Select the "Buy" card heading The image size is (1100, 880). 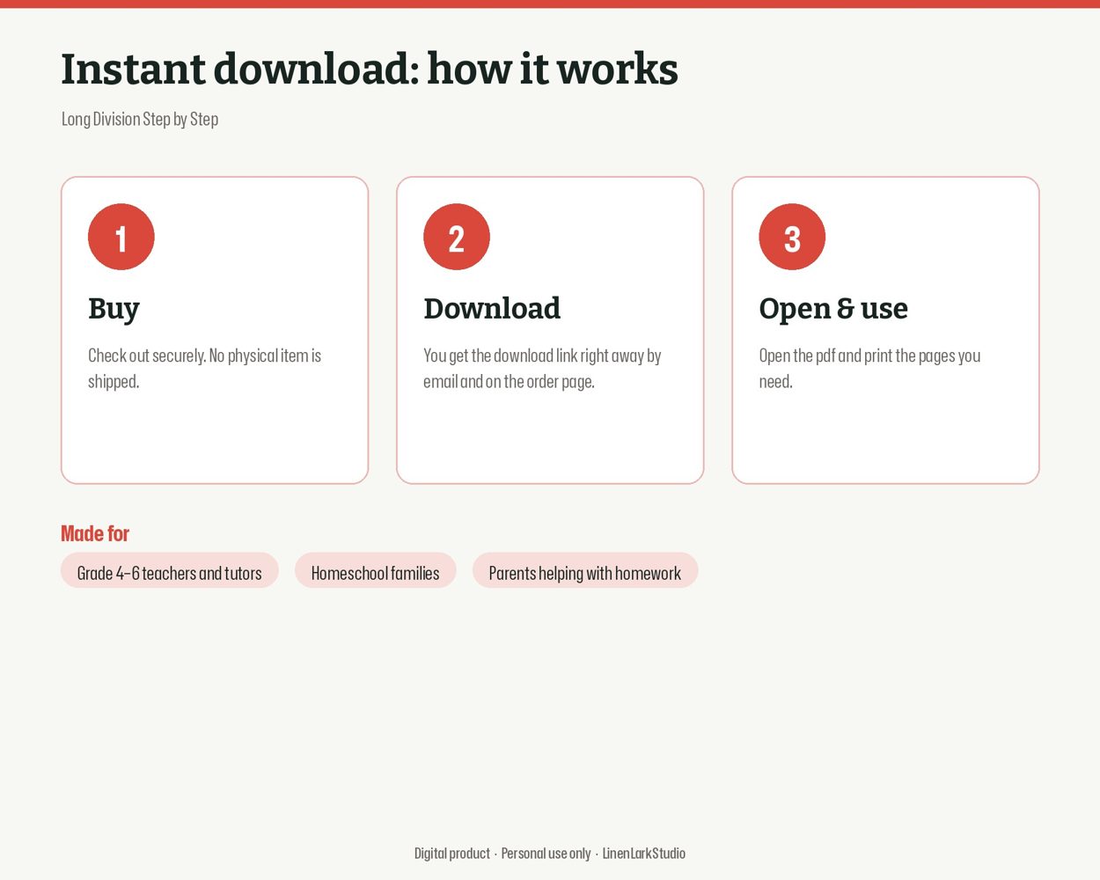[x=114, y=309]
